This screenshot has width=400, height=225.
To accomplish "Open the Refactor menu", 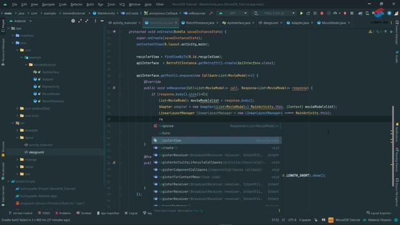I will (76, 4).
